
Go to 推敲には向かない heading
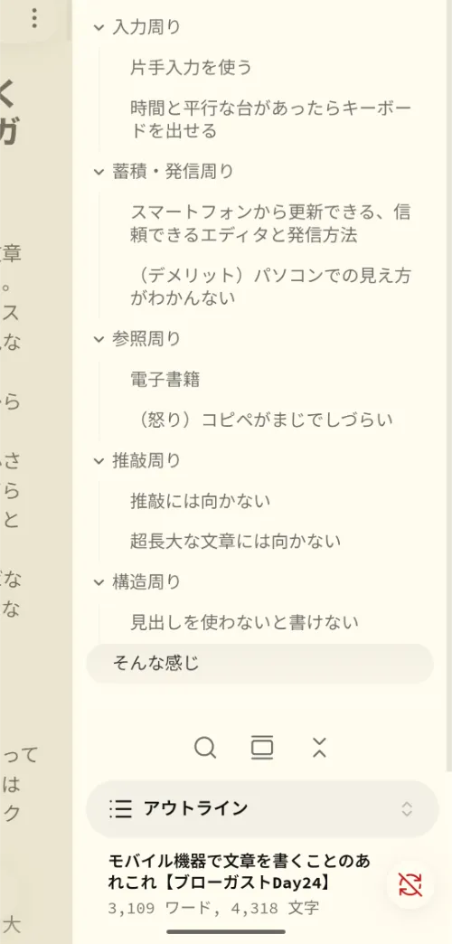click(x=201, y=501)
